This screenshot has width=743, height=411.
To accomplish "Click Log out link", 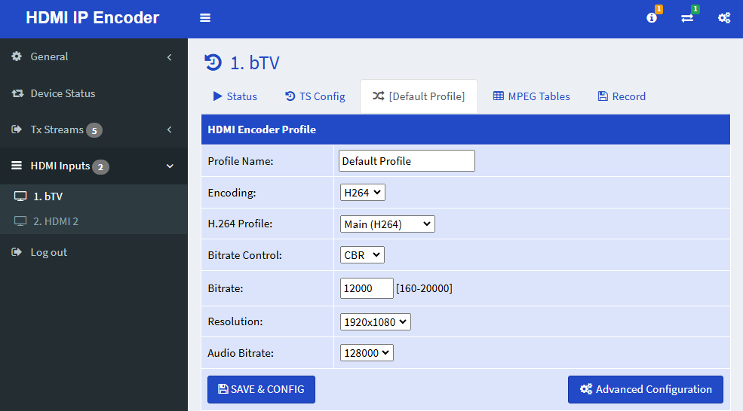I will click(49, 253).
